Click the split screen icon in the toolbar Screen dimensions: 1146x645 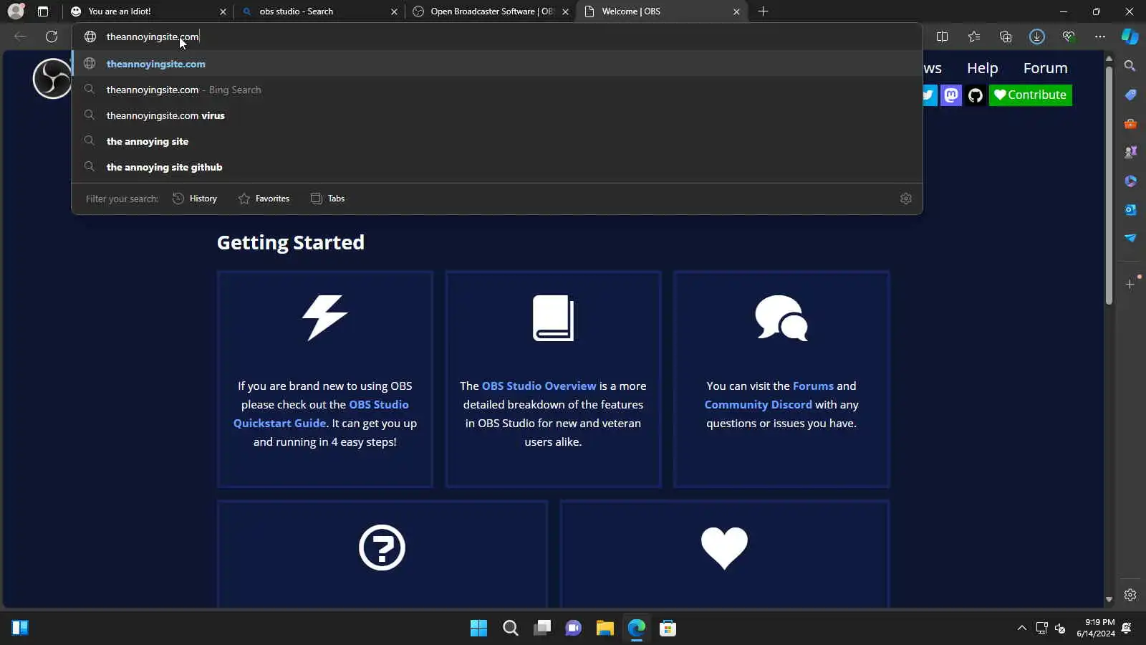click(x=942, y=37)
